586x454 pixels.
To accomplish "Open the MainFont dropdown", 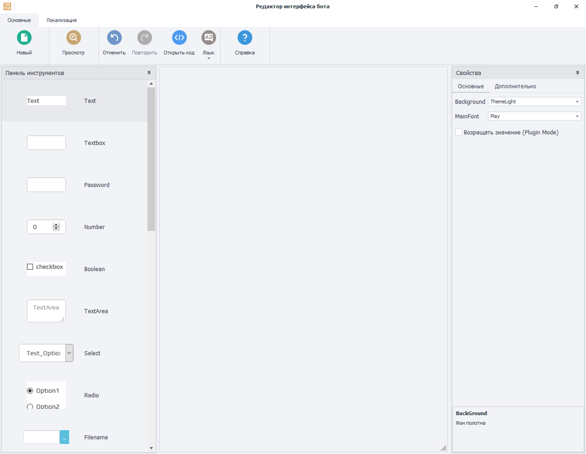I will tap(577, 116).
